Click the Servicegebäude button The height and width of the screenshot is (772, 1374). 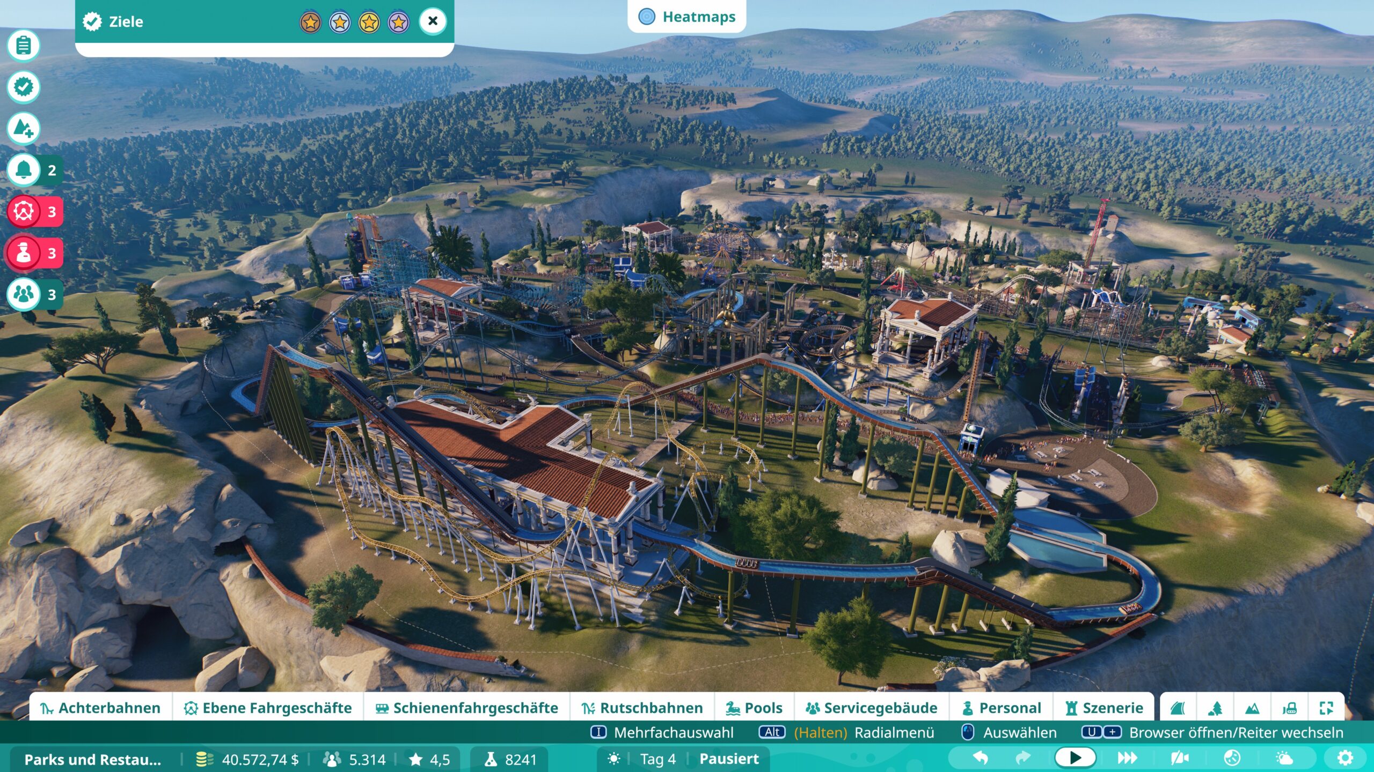(x=871, y=708)
